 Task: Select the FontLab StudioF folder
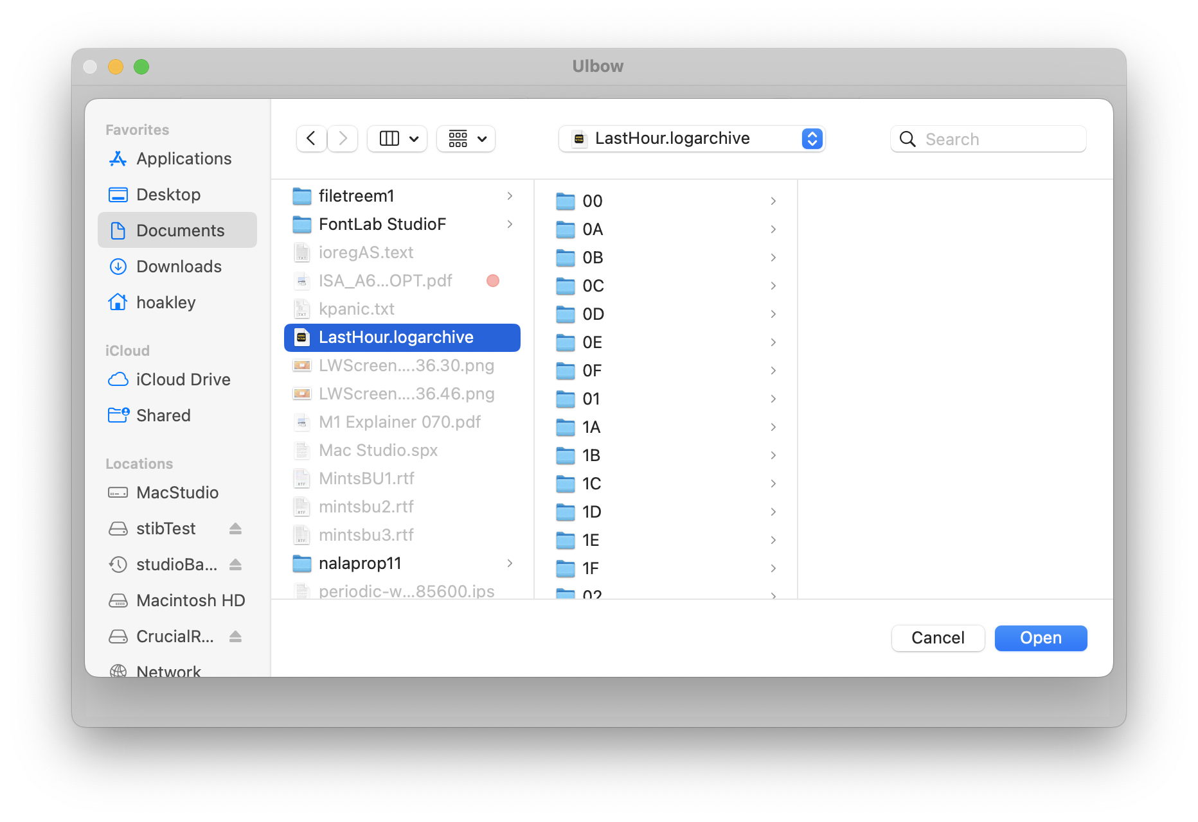(382, 224)
